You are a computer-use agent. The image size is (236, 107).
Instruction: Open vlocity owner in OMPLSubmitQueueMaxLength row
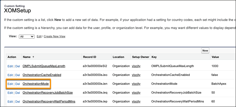pyautogui.click(x=136, y=66)
